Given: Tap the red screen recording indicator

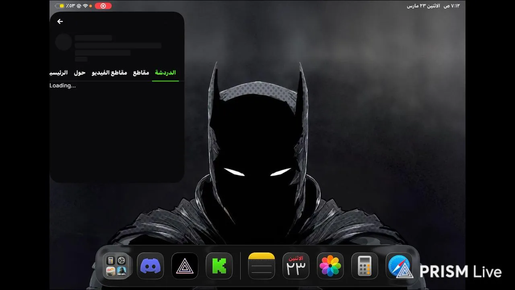Looking at the screenshot, I should tap(103, 6).
